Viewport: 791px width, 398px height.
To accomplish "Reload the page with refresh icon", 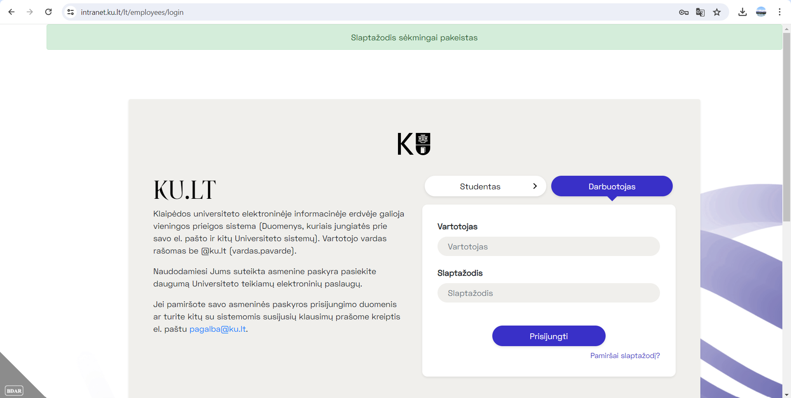I will pos(48,12).
